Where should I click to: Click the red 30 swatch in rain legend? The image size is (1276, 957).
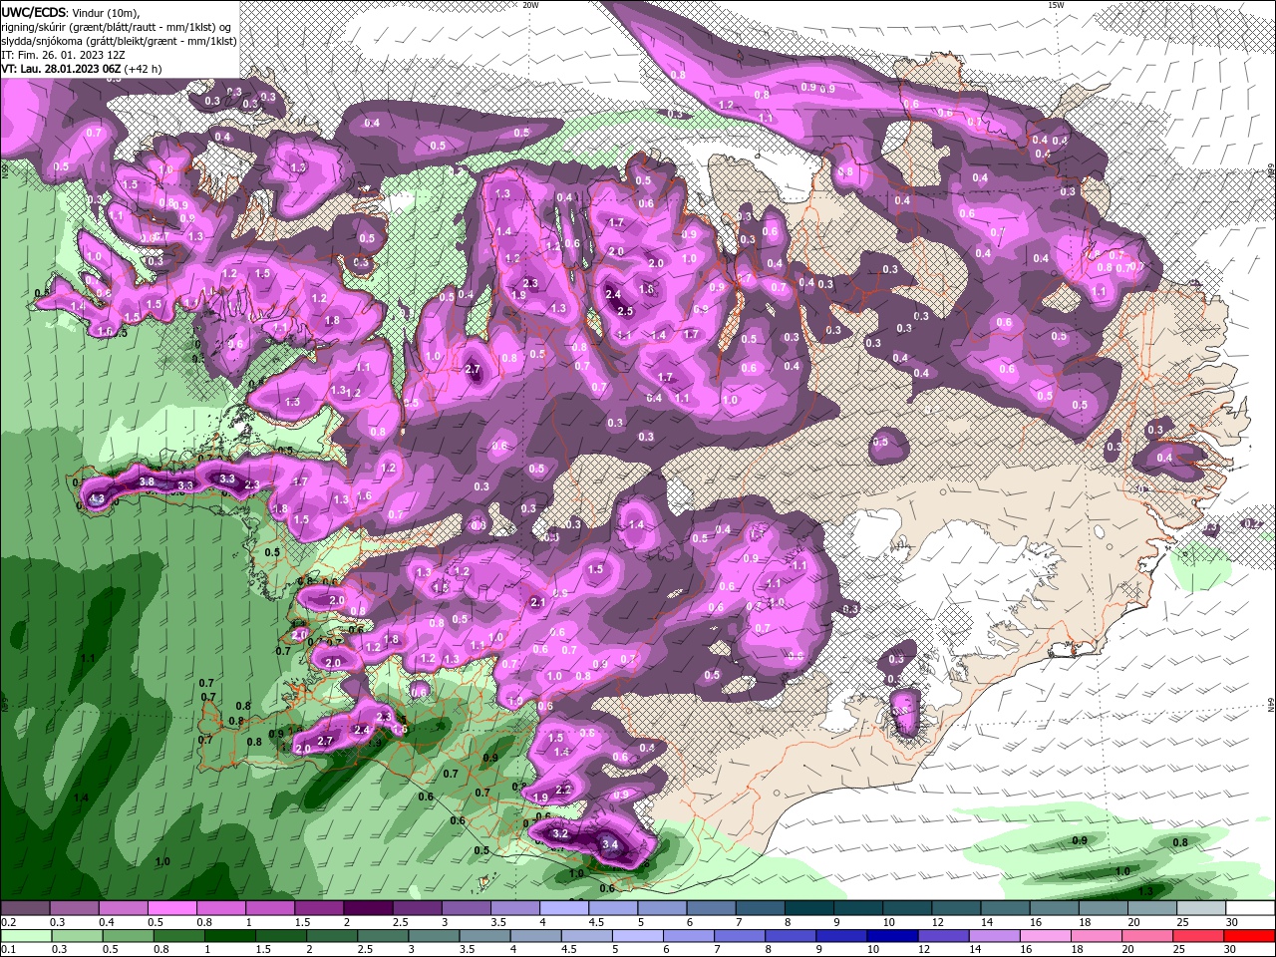tap(1249, 936)
